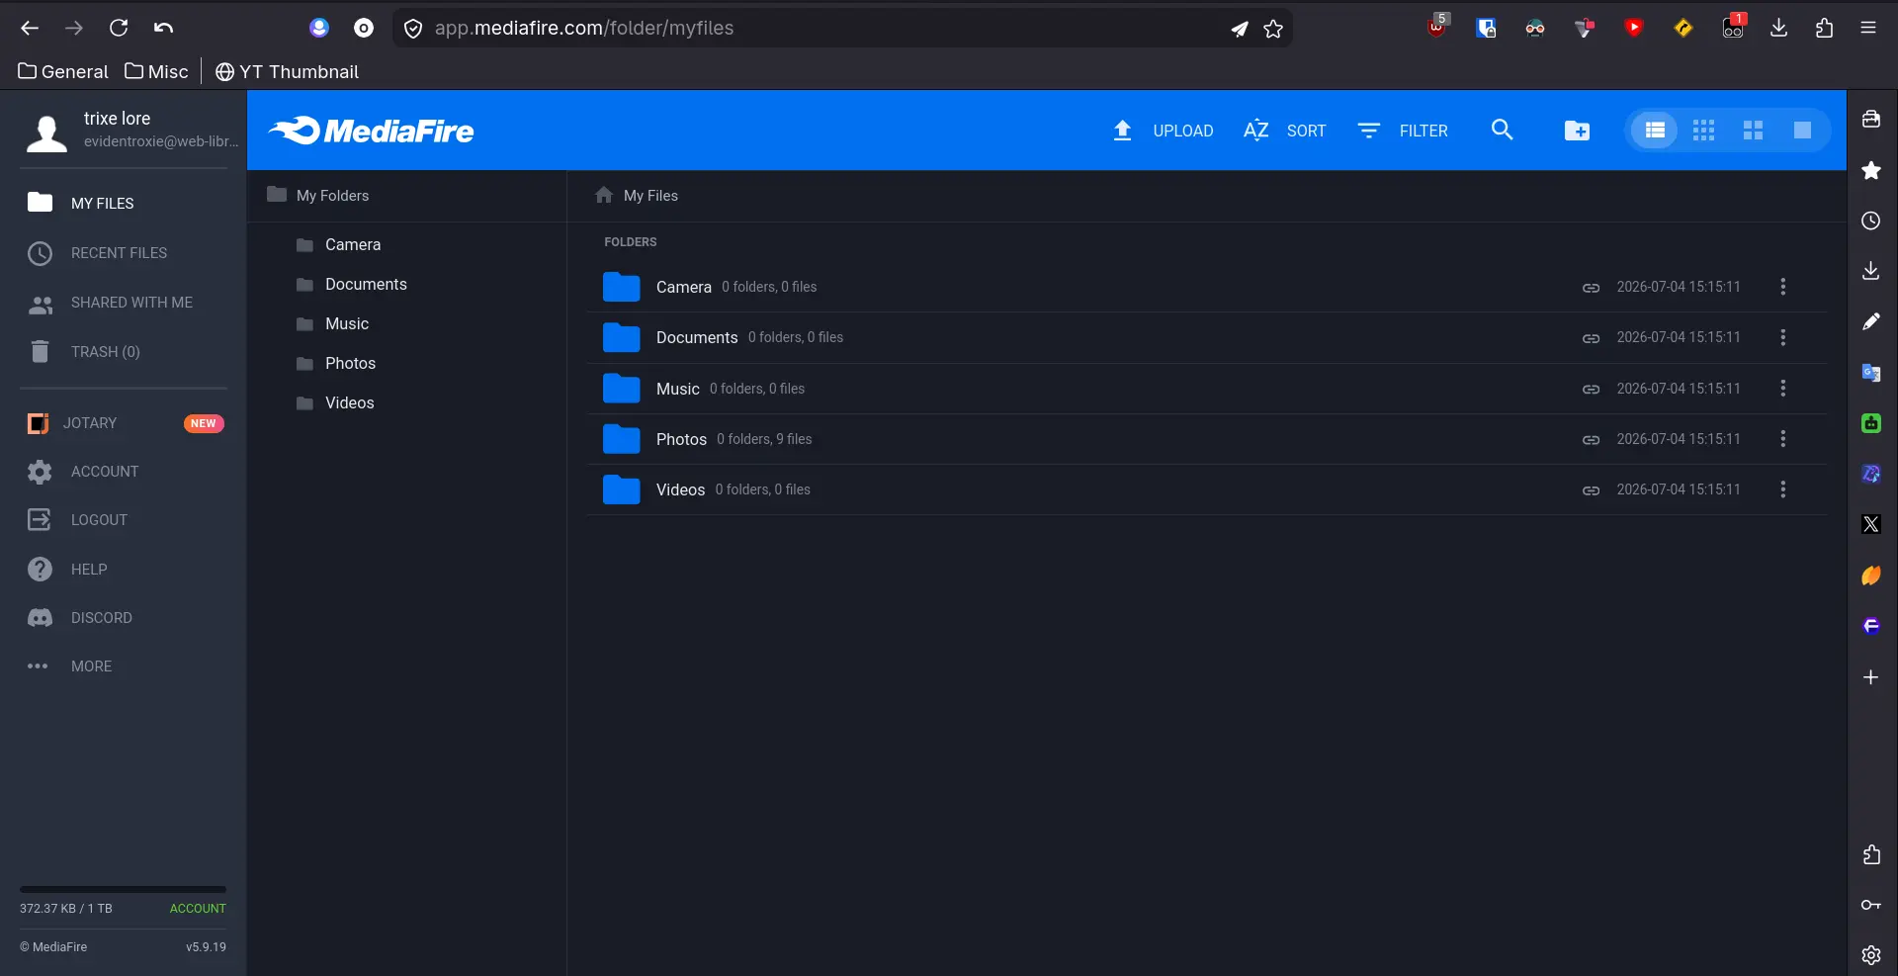Viewport: 1898px width, 976px height.
Task: Open the Videos folder row
Action: click(x=1206, y=489)
